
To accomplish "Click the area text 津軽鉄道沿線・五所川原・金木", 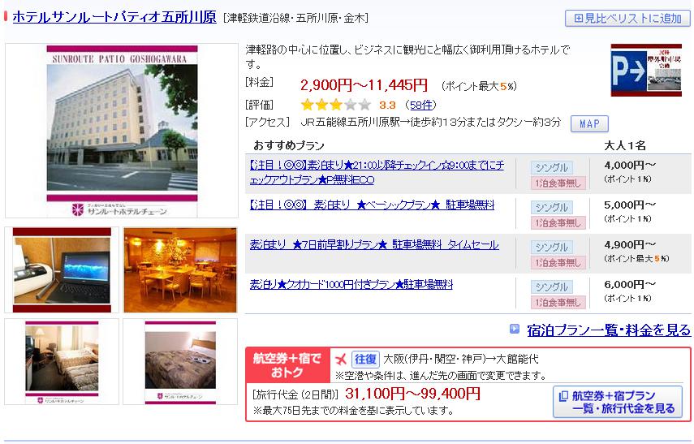I will (295, 18).
